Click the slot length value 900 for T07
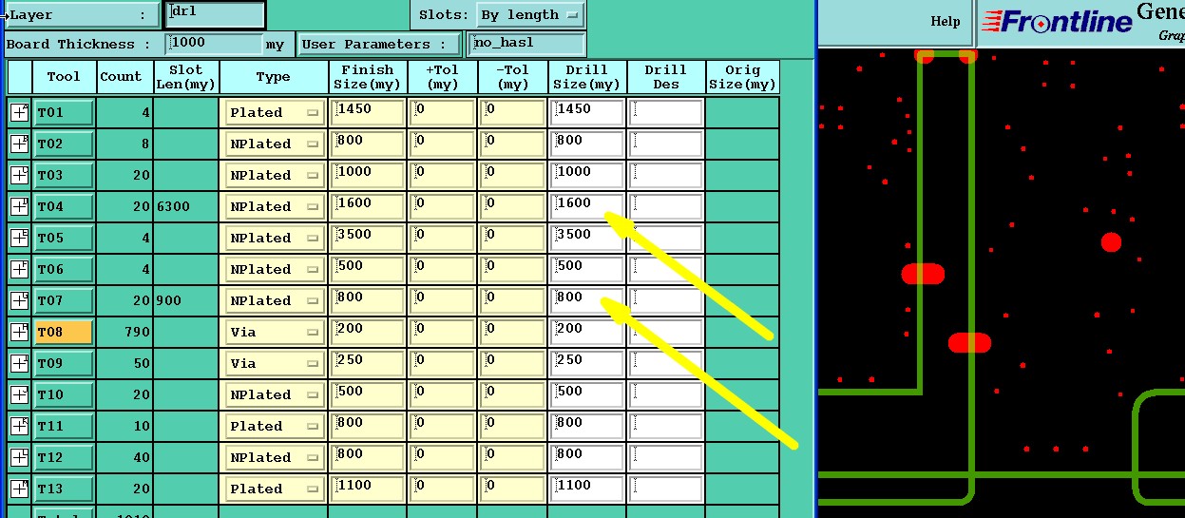This screenshot has height=518, width=1185. (169, 300)
